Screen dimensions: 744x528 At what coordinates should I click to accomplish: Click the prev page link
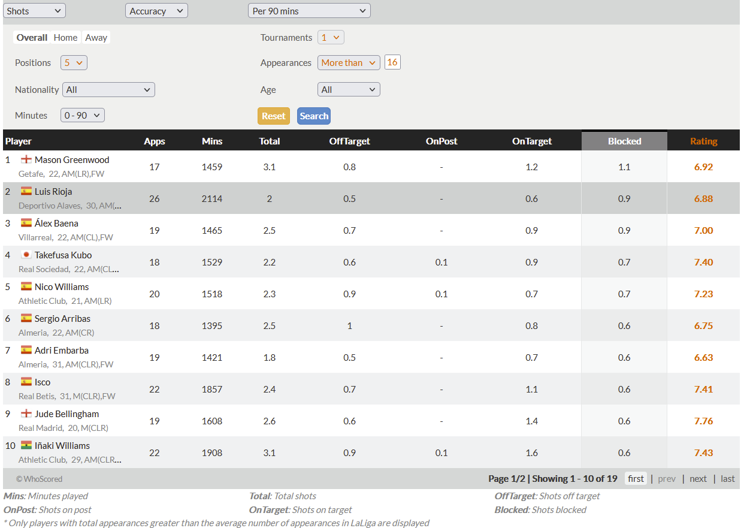tap(667, 478)
